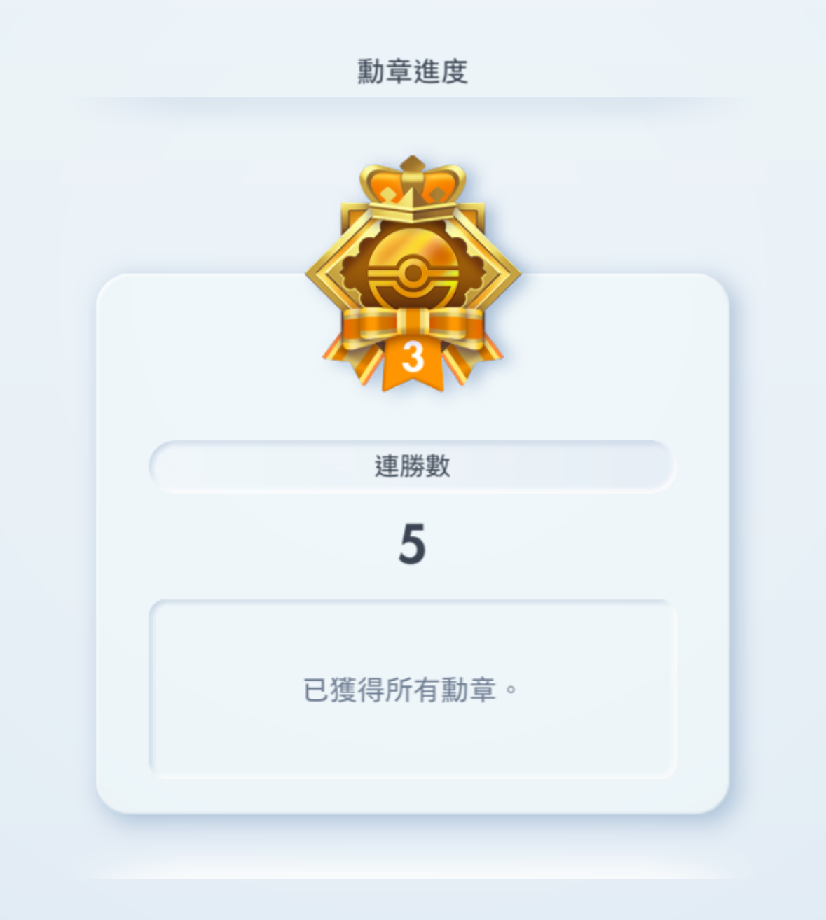This screenshot has height=920, width=826.
Task: Tap the 勳章 characters in the title
Action: click(x=385, y=71)
